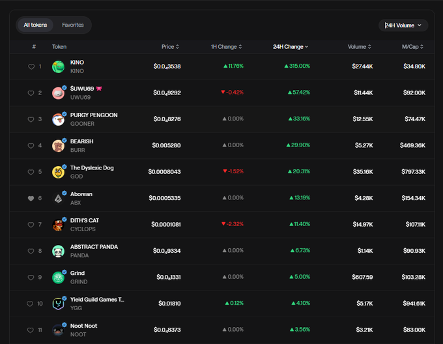Open the BEARISH token name link
The height and width of the screenshot is (344, 443).
[x=81, y=141]
